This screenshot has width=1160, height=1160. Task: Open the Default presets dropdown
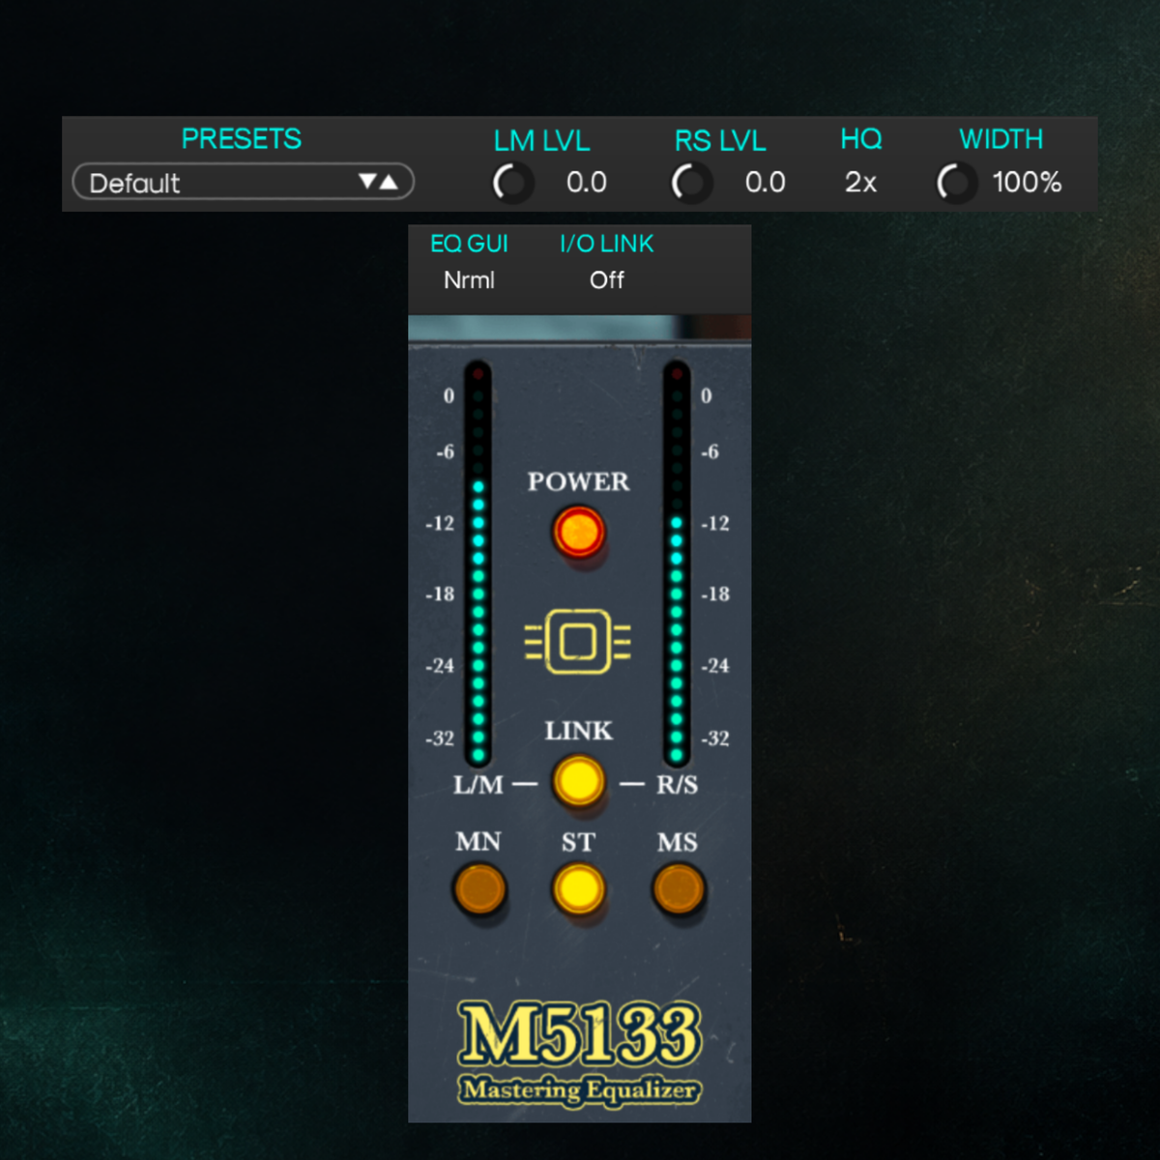click(x=243, y=182)
